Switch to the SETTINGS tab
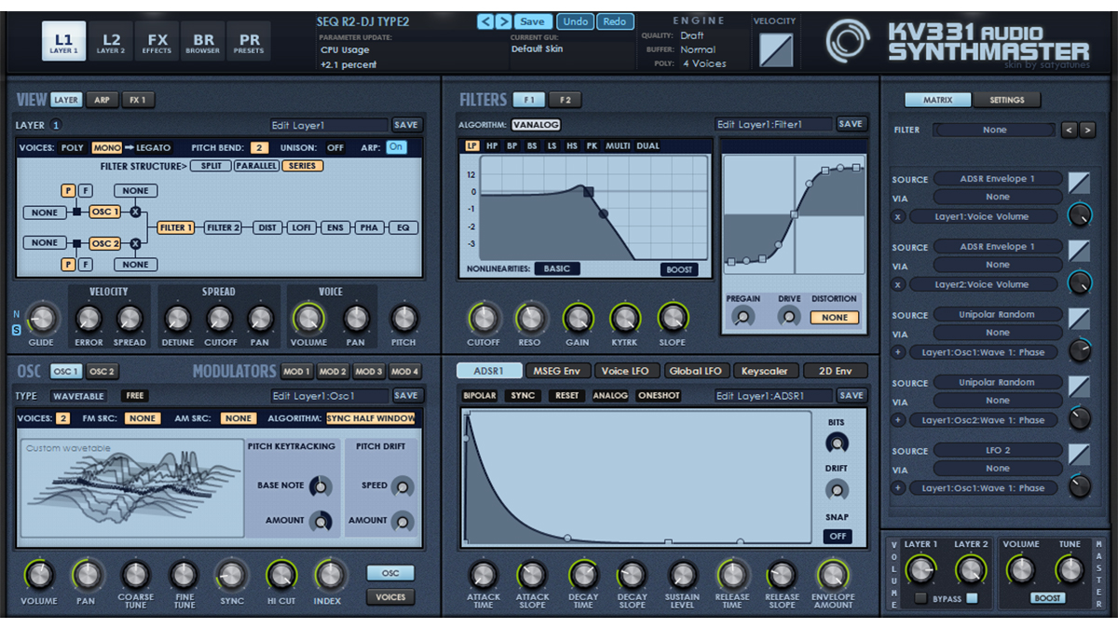This screenshot has width=1118, height=629. [x=1007, y=100]
